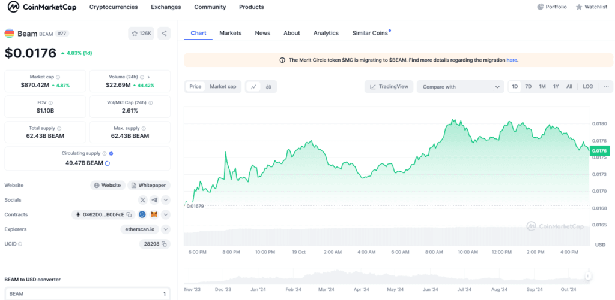Switch to Analytics tab
615x300 pixels.
pyautogui.click(x=326, y=33)
